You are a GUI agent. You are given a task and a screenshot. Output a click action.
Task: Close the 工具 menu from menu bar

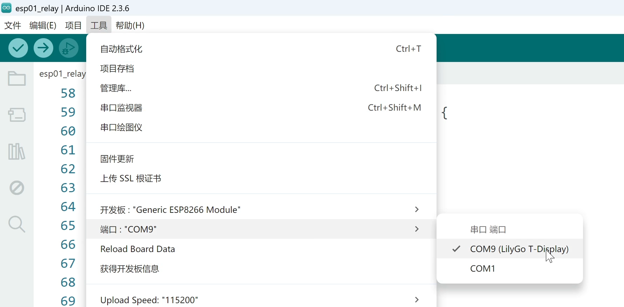tap(99, 25)
